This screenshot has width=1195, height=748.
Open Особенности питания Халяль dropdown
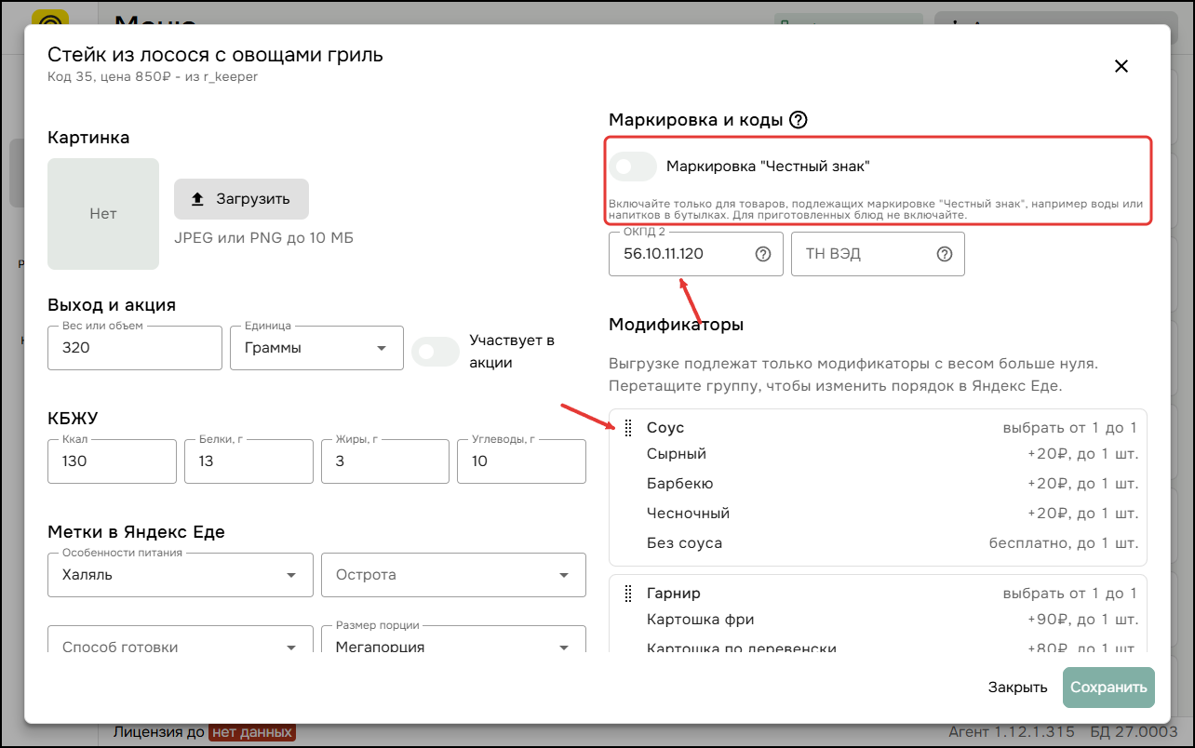[x=181, y=575]
